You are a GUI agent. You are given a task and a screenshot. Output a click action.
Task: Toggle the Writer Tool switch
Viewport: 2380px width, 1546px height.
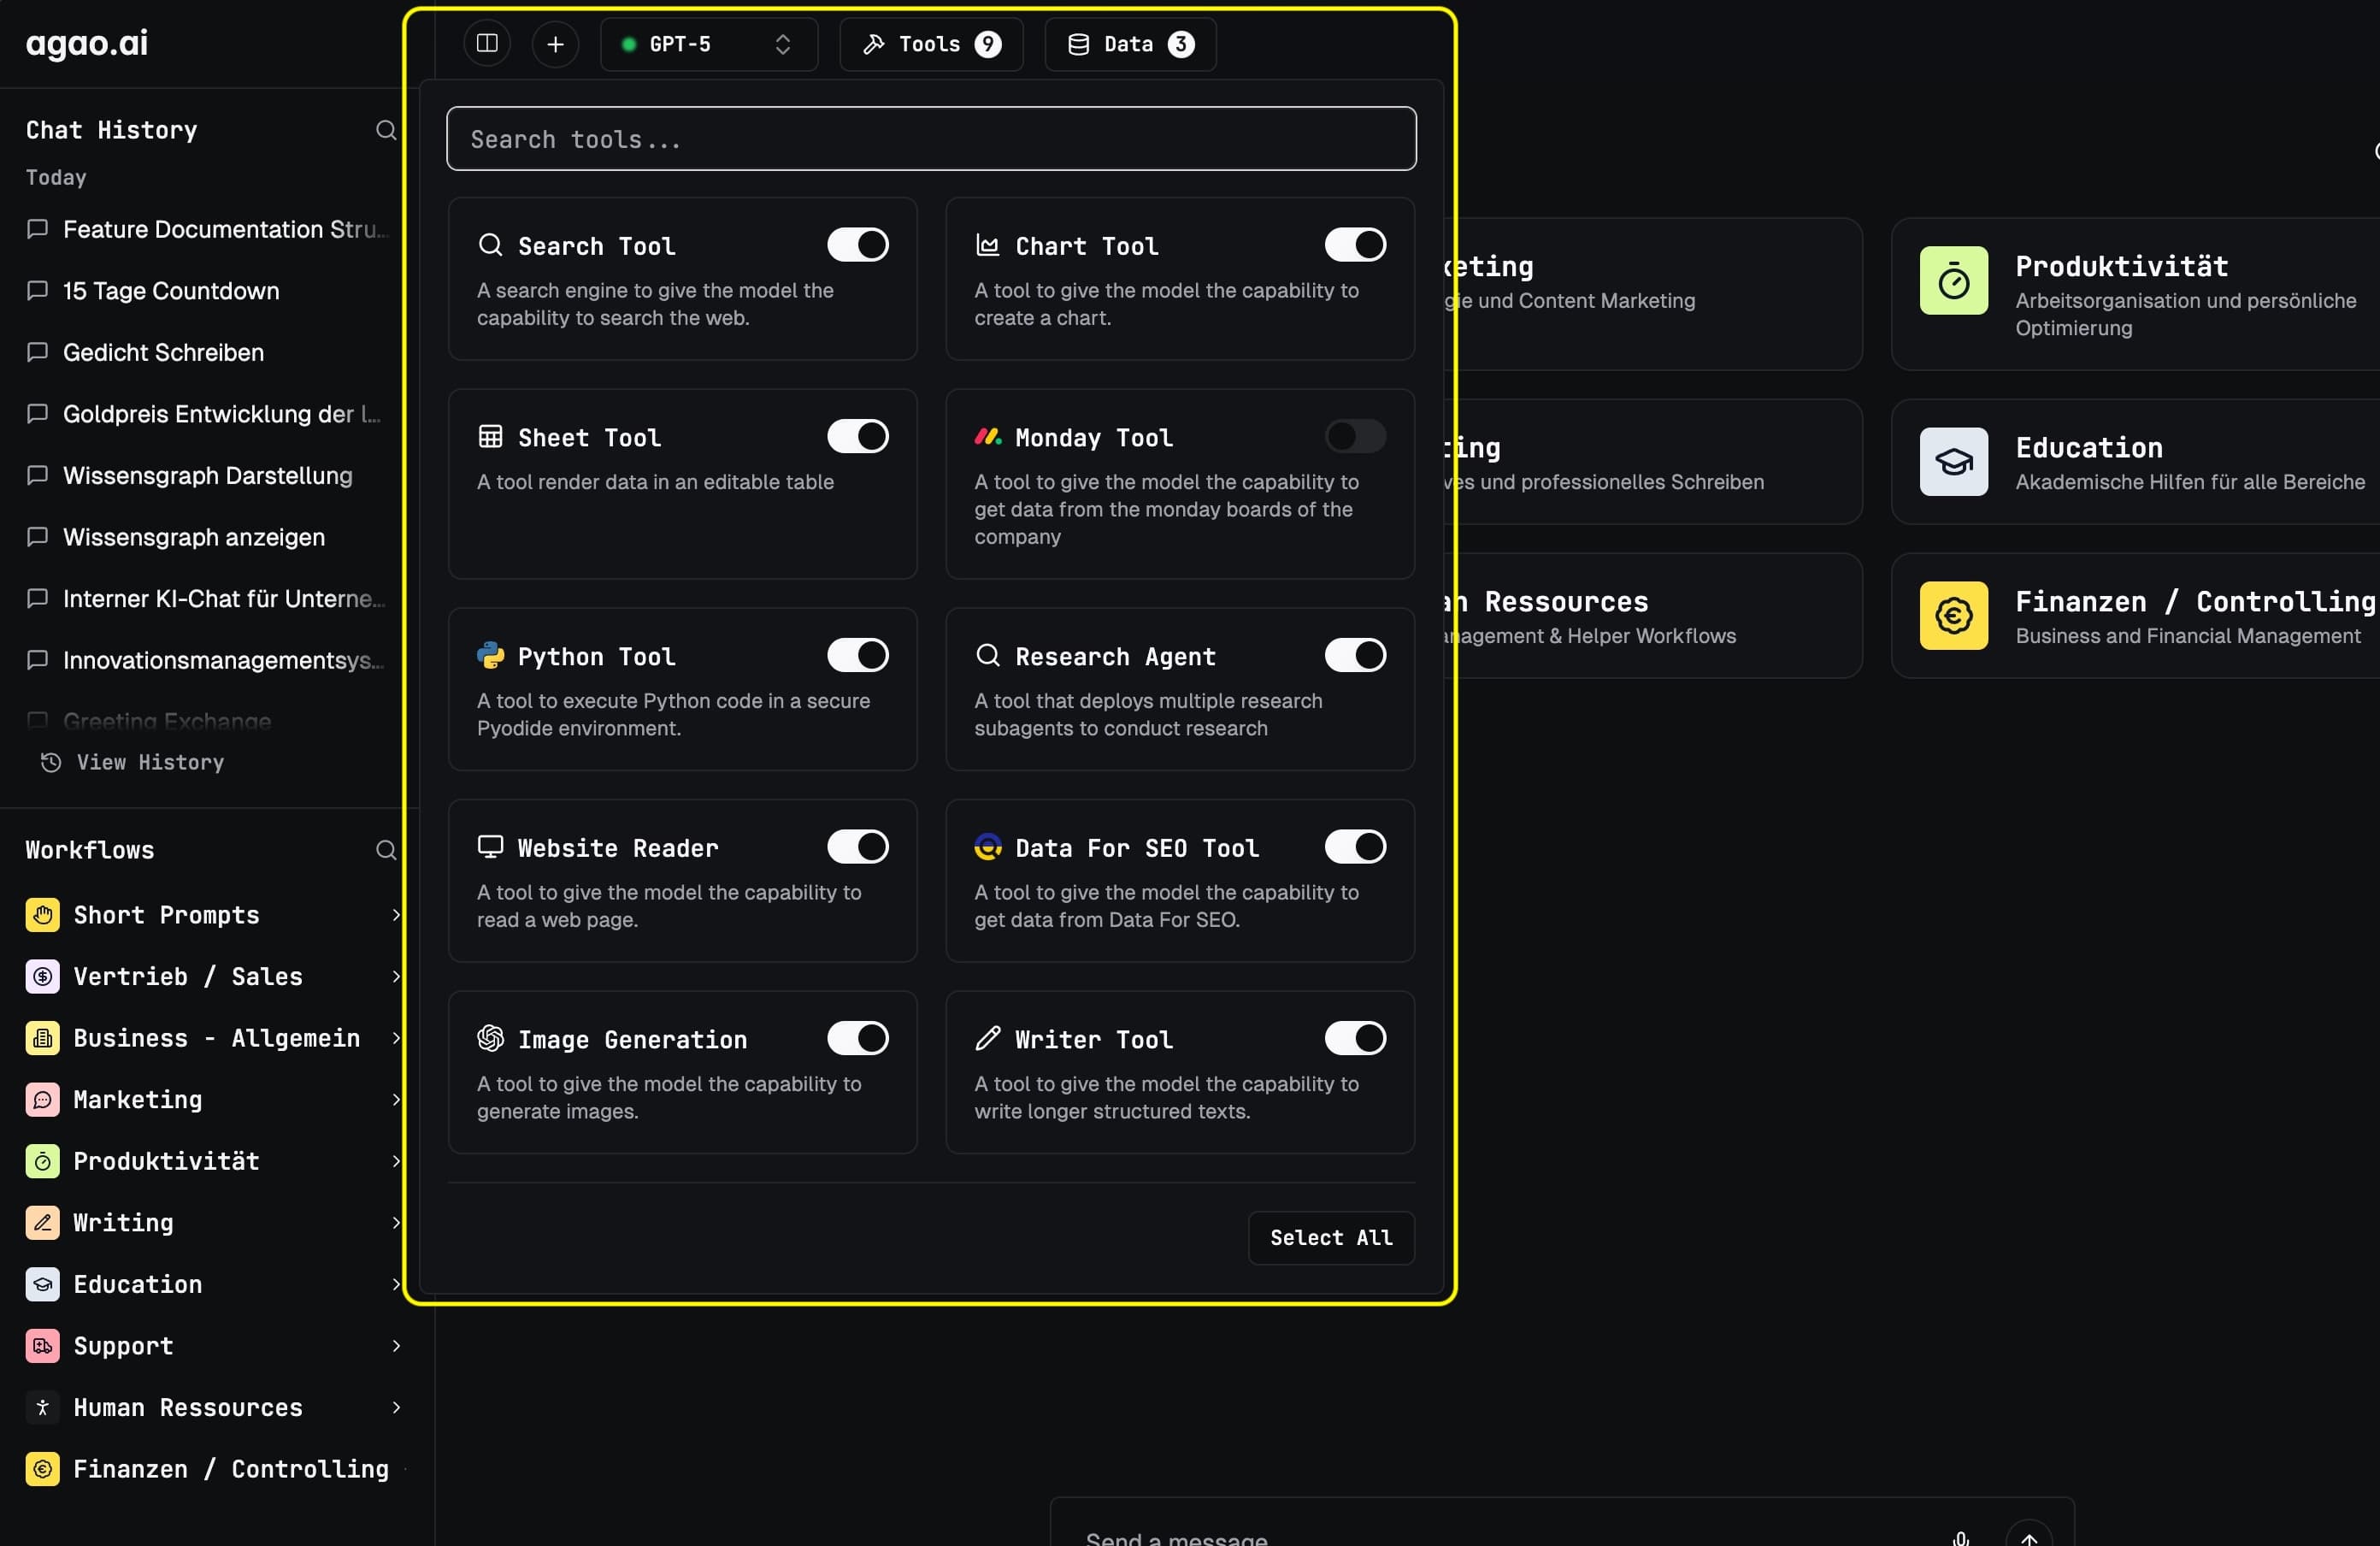tap(1355, 1038)
